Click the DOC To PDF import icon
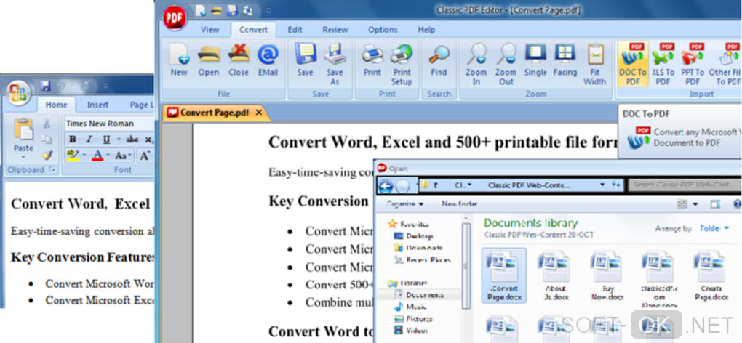742x343 pixels. 633,64
